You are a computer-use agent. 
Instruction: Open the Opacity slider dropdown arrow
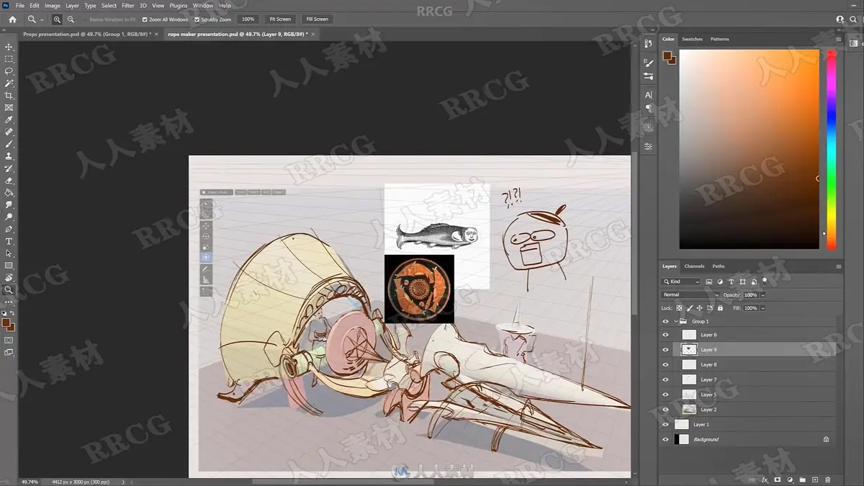tap(762, 295)
